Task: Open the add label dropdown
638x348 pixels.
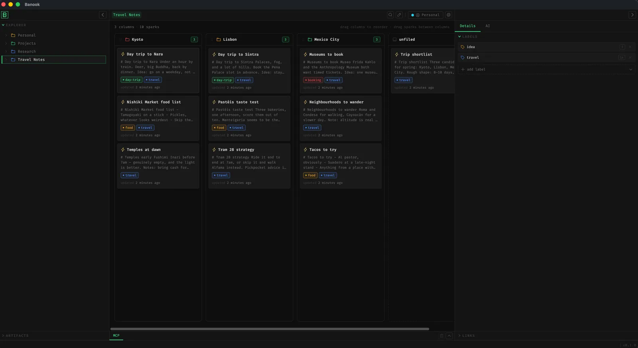Action: click(x=546, y=69)
